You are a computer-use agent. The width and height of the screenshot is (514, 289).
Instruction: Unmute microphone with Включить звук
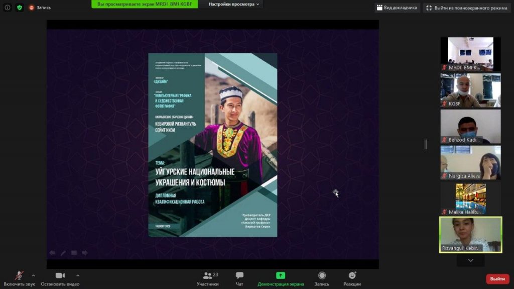(x=19, y=279)
